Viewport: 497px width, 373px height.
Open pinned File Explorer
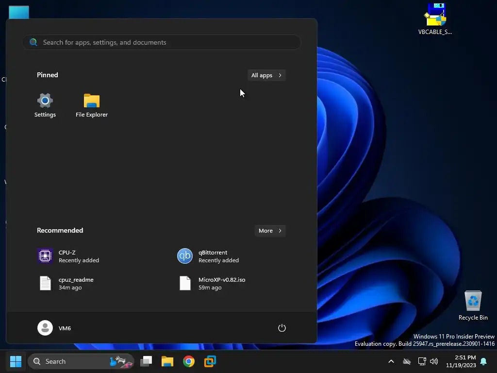tap(92, 105)
